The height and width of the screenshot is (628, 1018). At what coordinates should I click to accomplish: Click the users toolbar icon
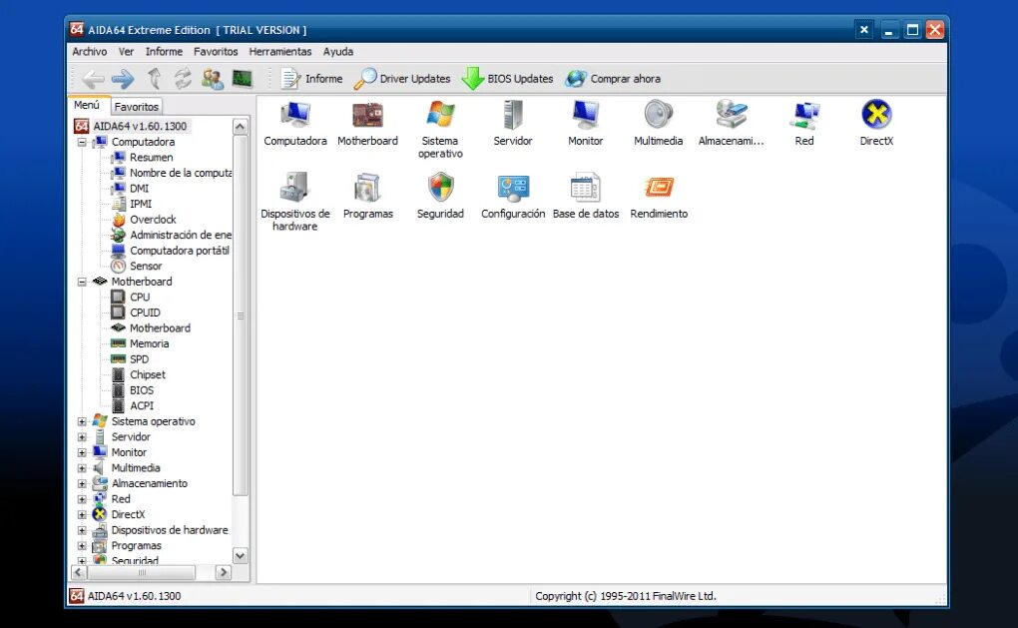(213, 79)
